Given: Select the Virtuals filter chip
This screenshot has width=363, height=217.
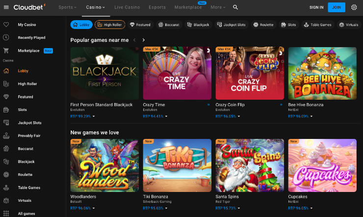Looking at the screenshot, I should [349, 25].
